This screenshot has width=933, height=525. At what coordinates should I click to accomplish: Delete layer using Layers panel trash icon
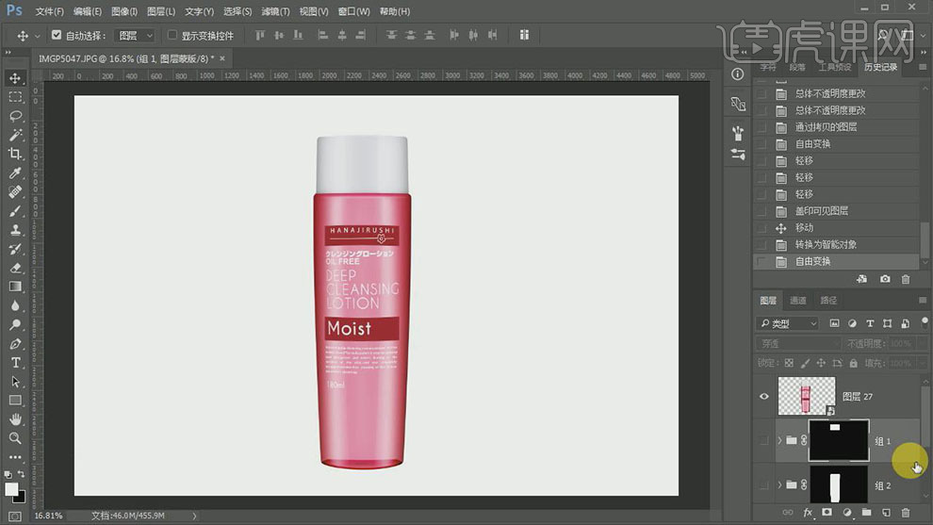[905, 512]
